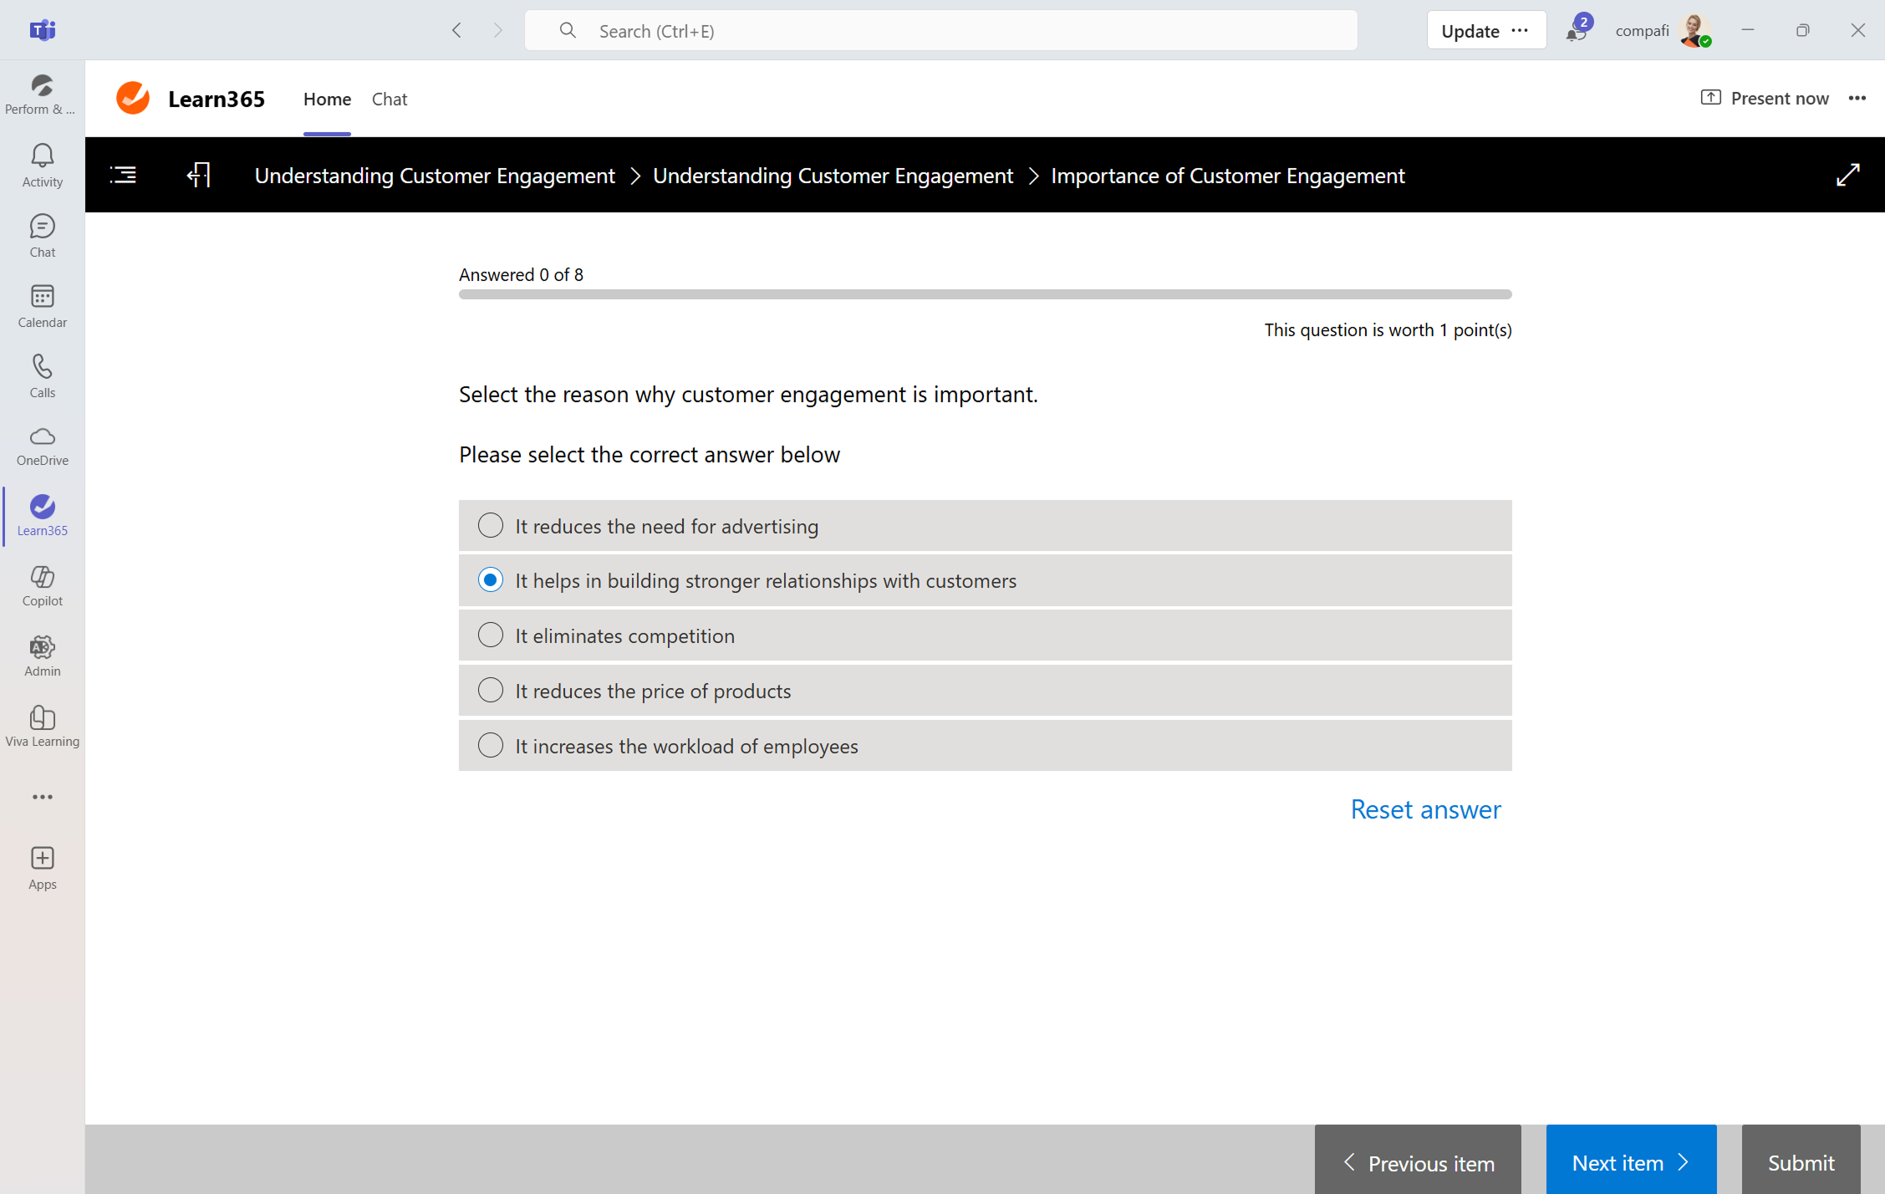Open the Admin app
Viewport: 1885px width, 1194px height.
pyautogui.click(x=42, y=656)
